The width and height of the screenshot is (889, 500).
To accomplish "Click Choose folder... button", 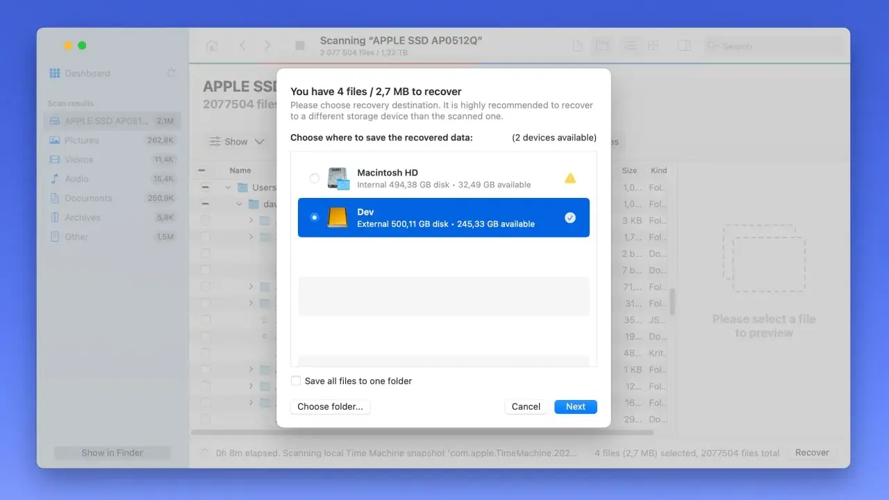I will 330,407.
